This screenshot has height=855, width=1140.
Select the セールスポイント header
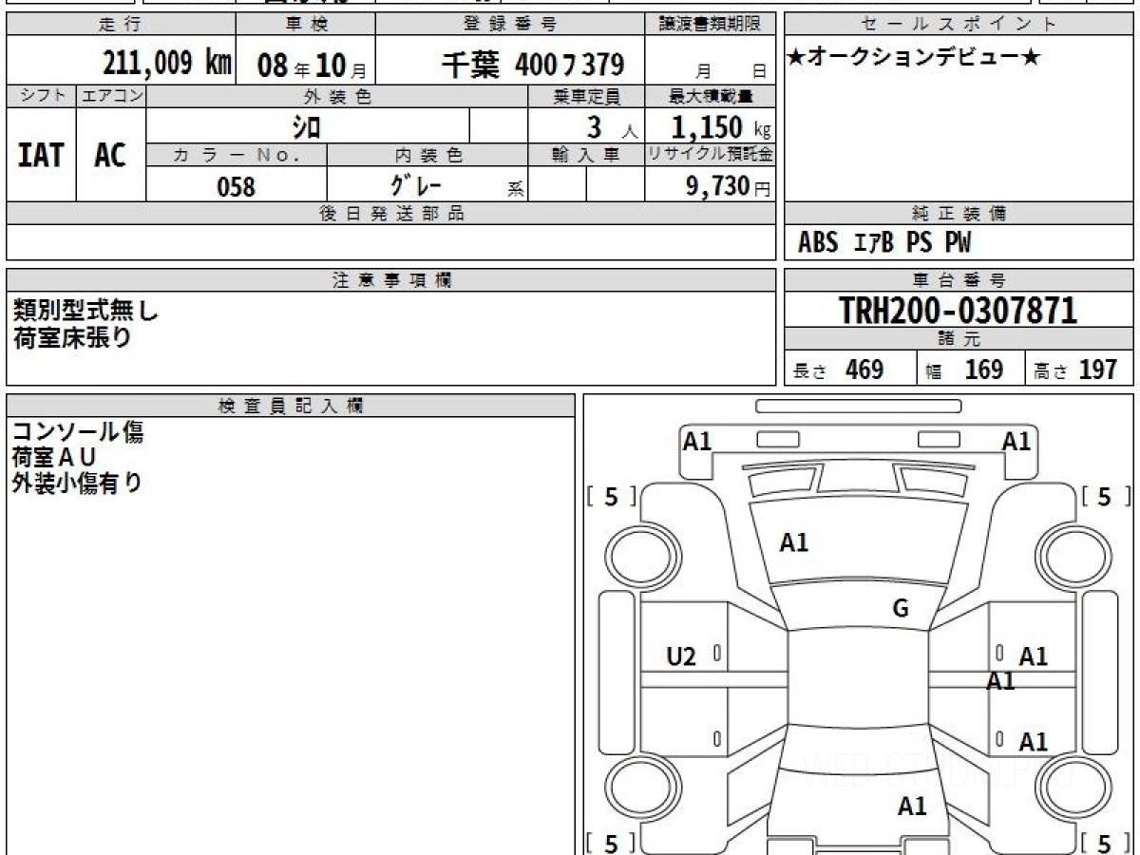point(959,25)
